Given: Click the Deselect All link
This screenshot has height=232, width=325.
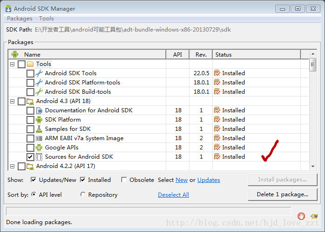Looking at the screenshot, I should (x=173, y=195).
